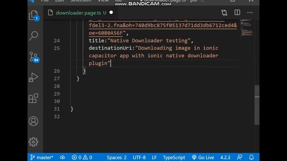Click line number 25 in the gutter

click(x=57, y=48)
